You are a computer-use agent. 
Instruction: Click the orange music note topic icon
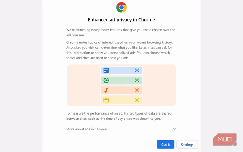106,90
